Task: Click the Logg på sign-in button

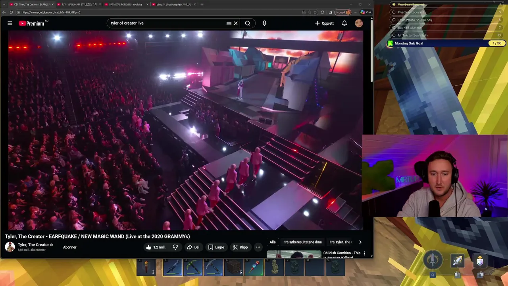Action: [343, 12]
